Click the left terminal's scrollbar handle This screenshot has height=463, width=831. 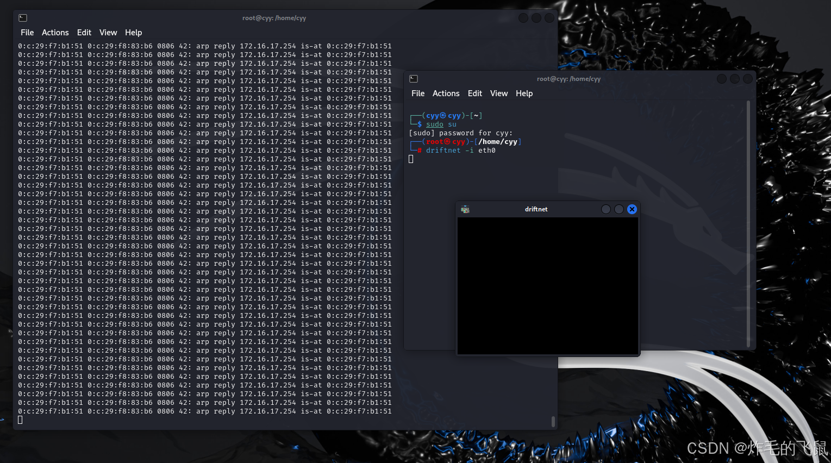[553, 421]
